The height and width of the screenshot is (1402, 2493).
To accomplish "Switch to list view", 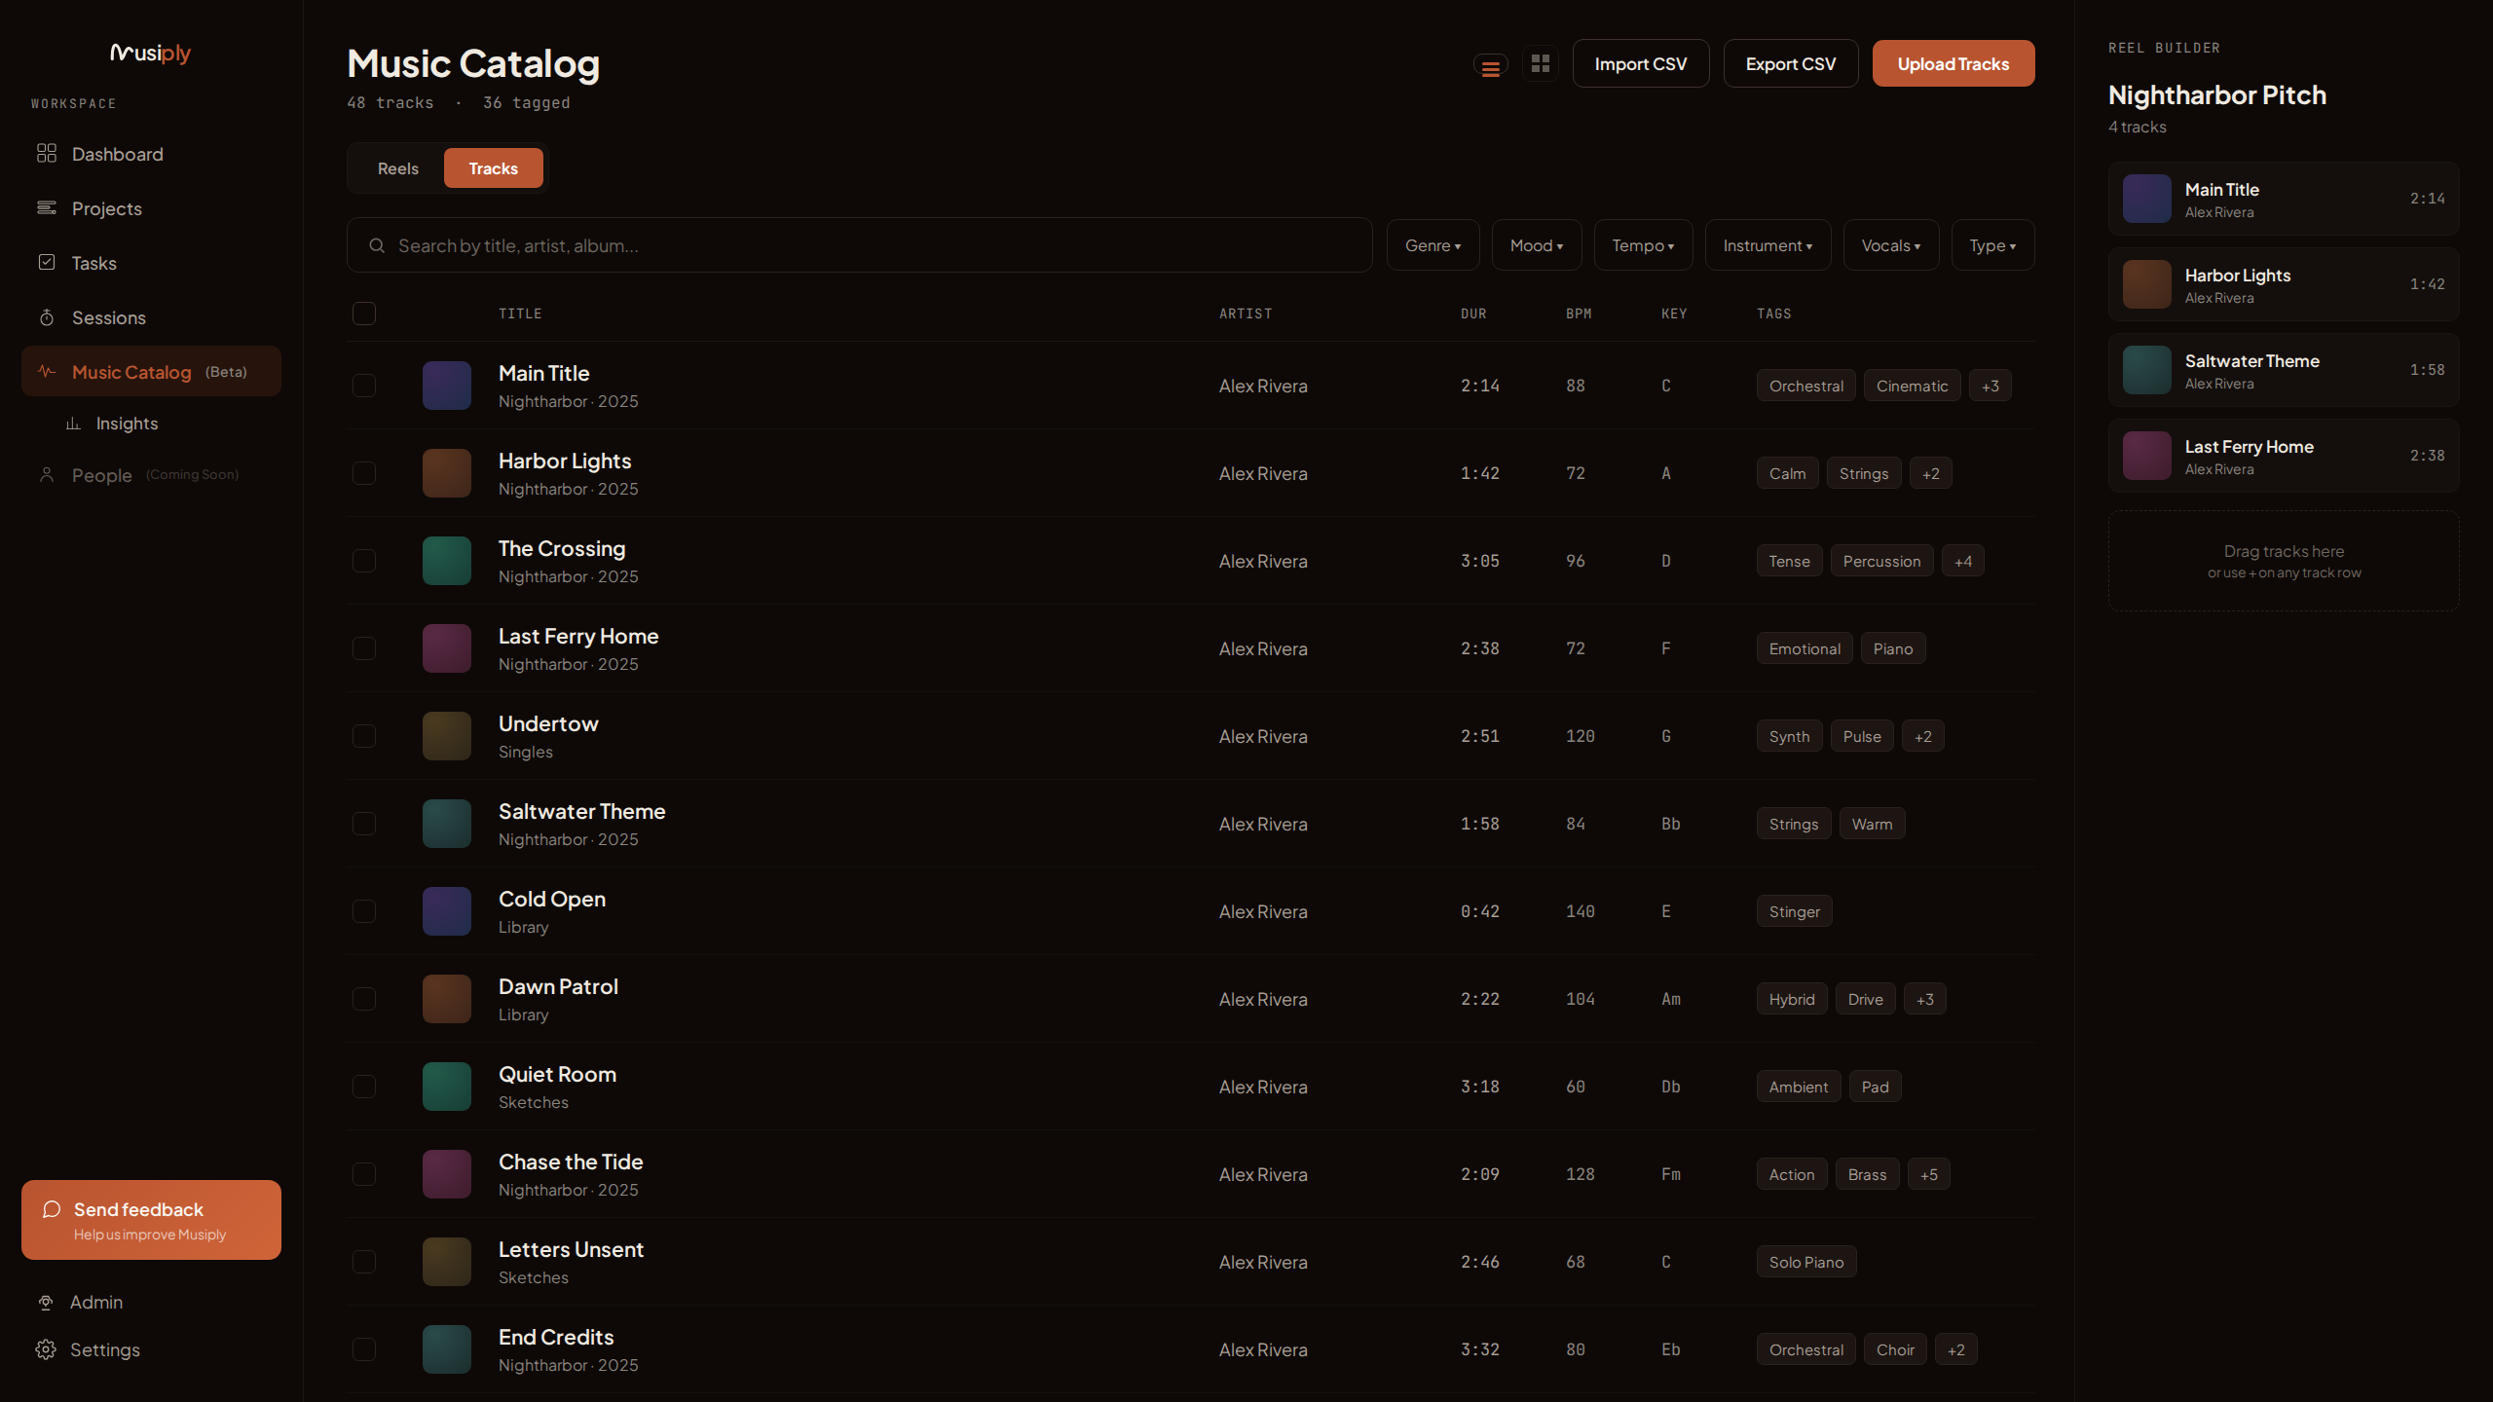I will [1490, 64].
